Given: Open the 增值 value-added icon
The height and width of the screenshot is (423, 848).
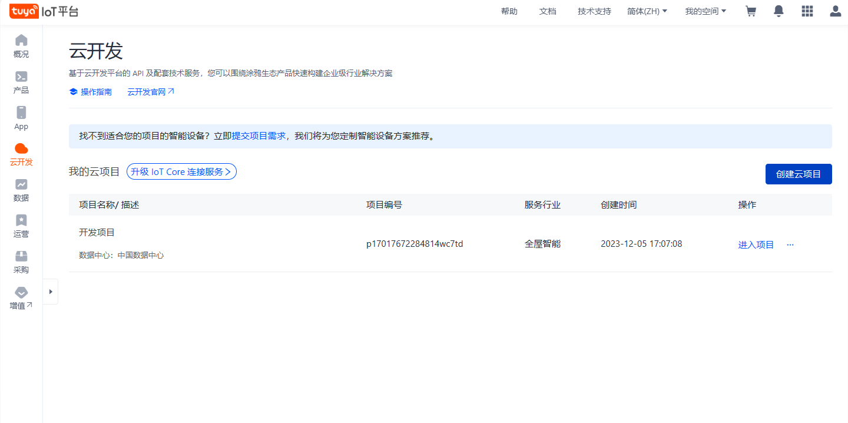Looking at the screenshot, I should point(21,292).
